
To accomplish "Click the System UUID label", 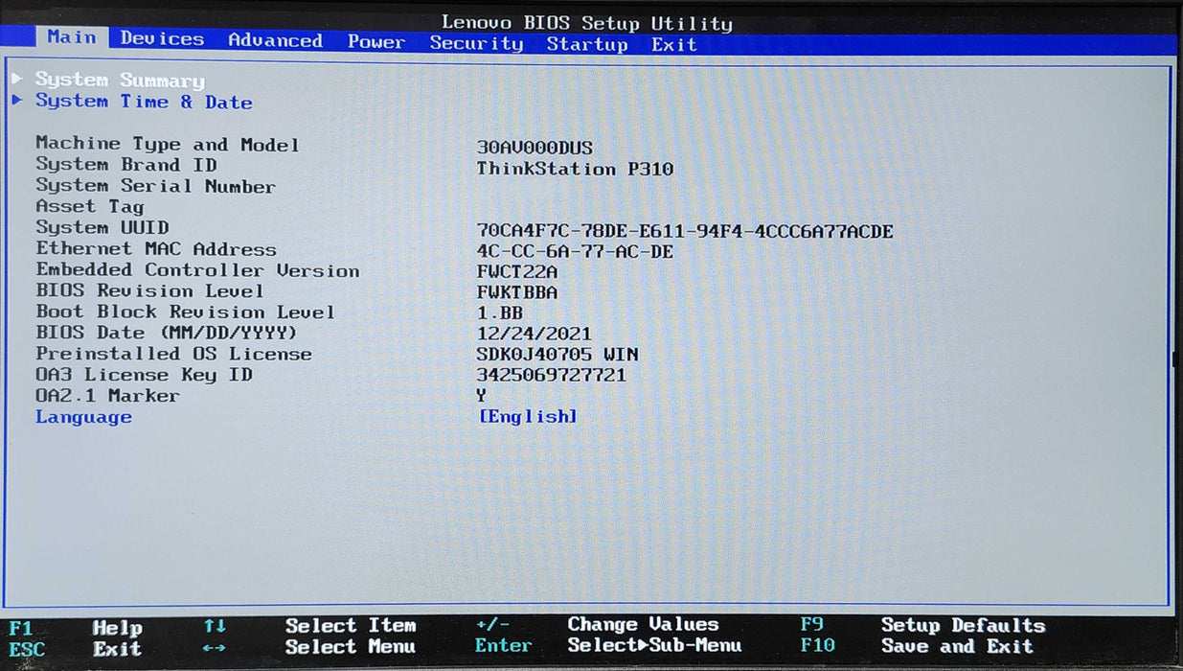I will [x=102, y=227].
